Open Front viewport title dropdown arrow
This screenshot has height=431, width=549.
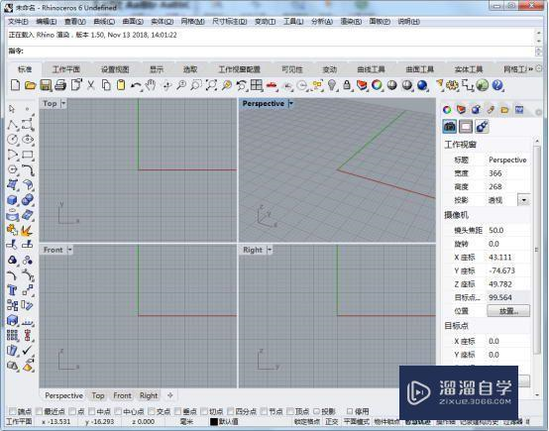coord(69,250)
